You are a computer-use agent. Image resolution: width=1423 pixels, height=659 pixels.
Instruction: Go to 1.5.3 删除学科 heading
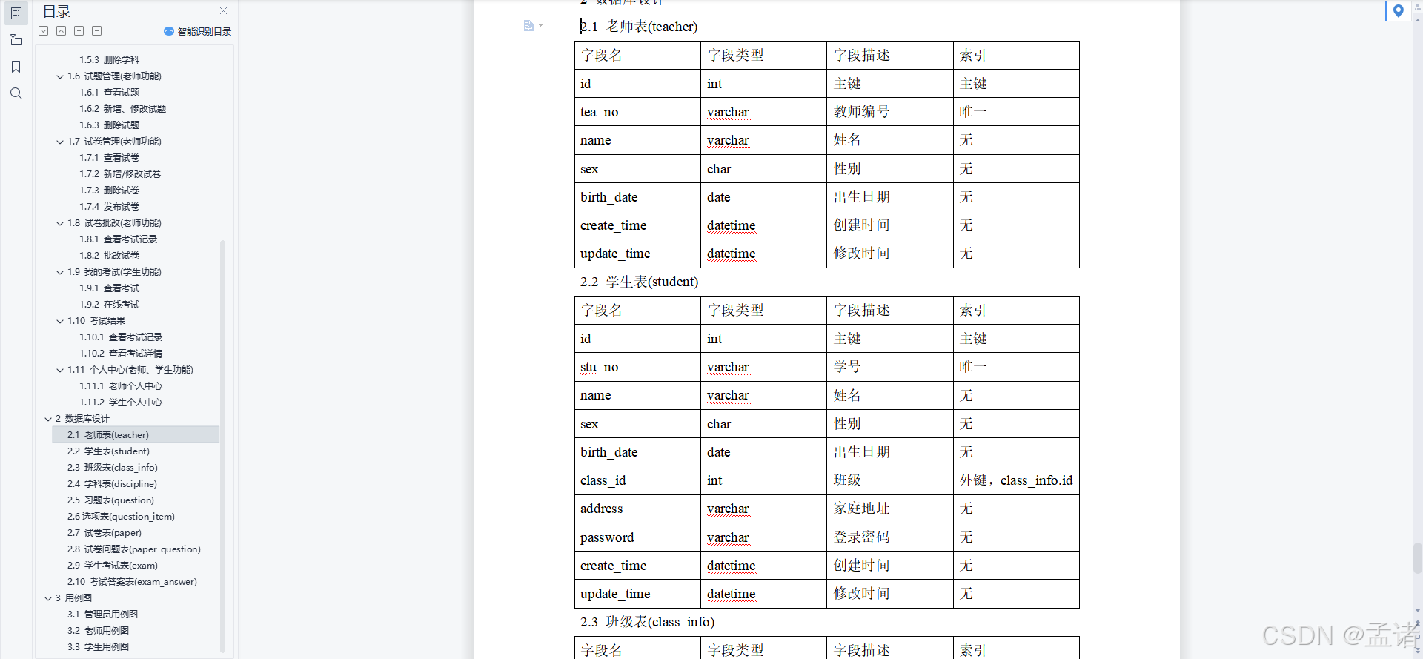[109, 60]
